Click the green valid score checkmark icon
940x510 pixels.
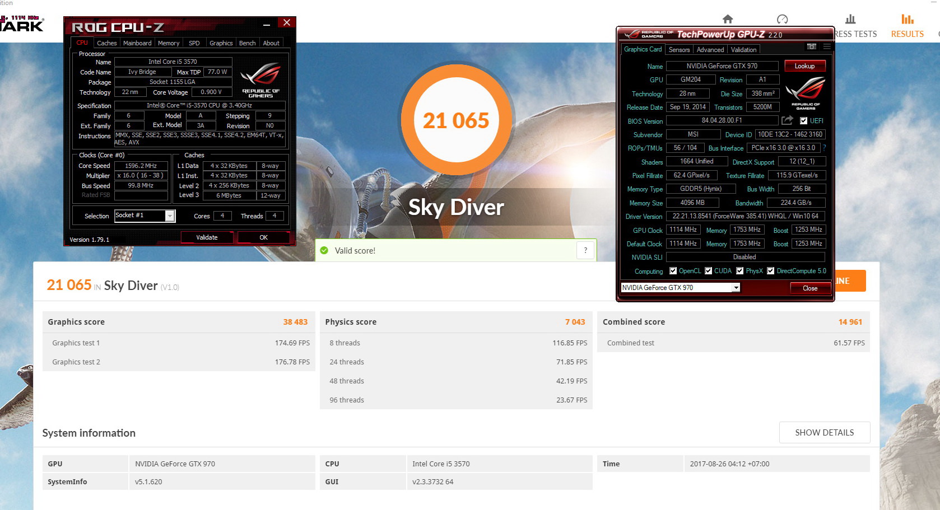pos(324,250)
